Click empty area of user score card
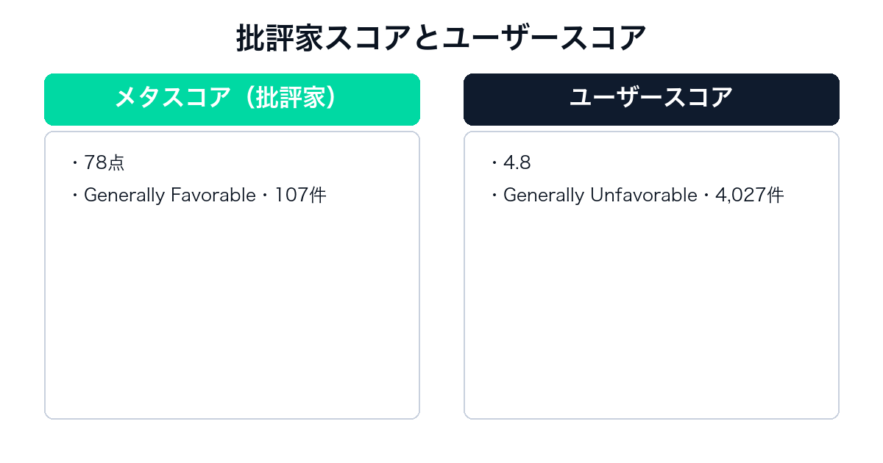 tap(651, 316)
